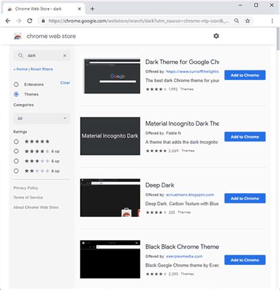This screenshot has width=280, height=290.
Task: Open the everplexmedia.com link
Action: click(184, 256)
